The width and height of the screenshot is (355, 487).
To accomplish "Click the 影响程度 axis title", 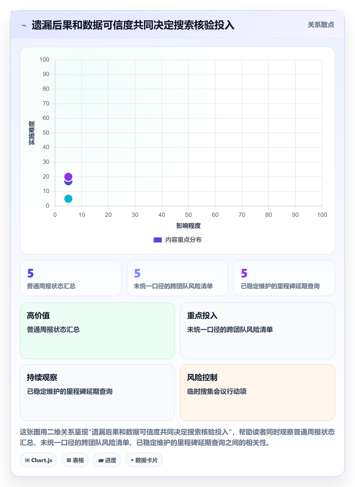I will pos(188,226).
